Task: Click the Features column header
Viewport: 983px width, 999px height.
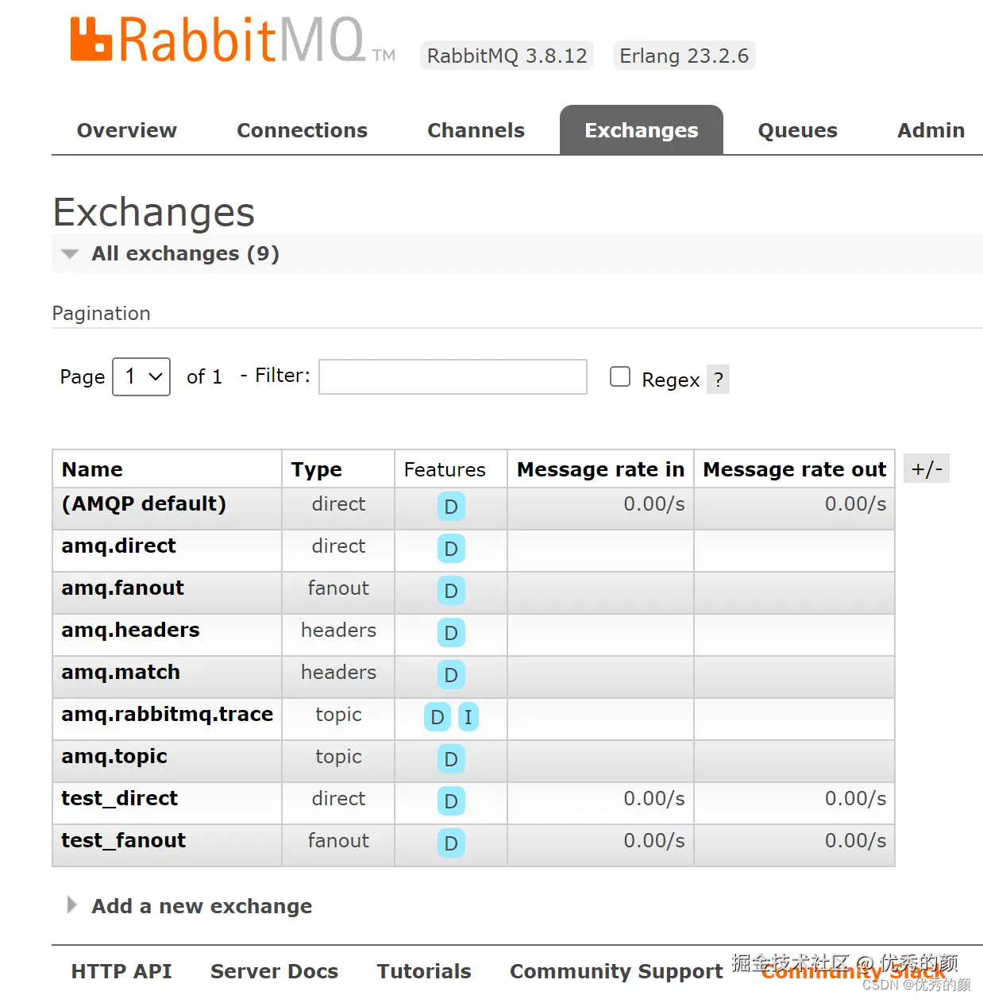Action: (x=445, y=469)
